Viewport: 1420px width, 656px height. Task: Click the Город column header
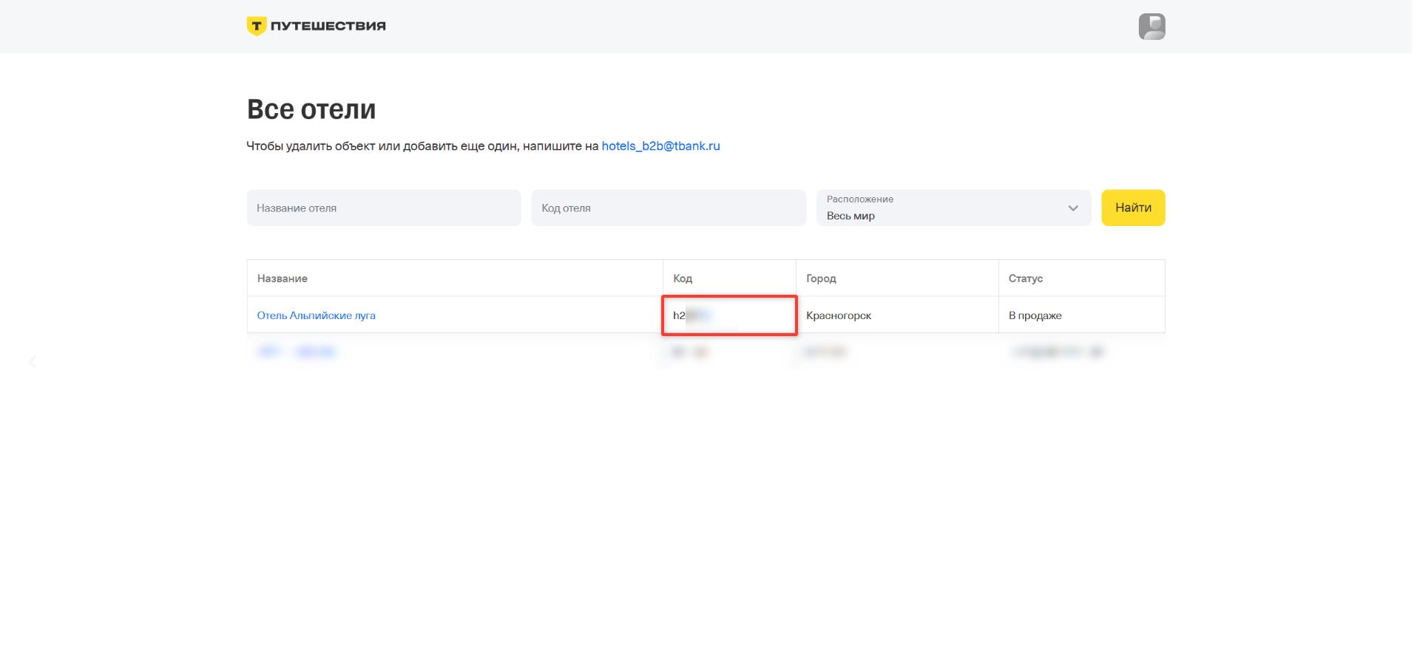pyautogui.click(x=821, y=279)
